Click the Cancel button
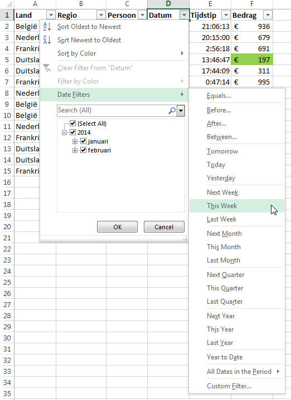291x400 pixels. coord(164,227)
